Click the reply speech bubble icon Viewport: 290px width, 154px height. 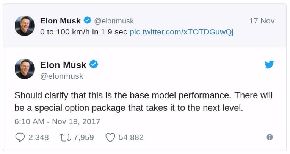click(20, 137)
